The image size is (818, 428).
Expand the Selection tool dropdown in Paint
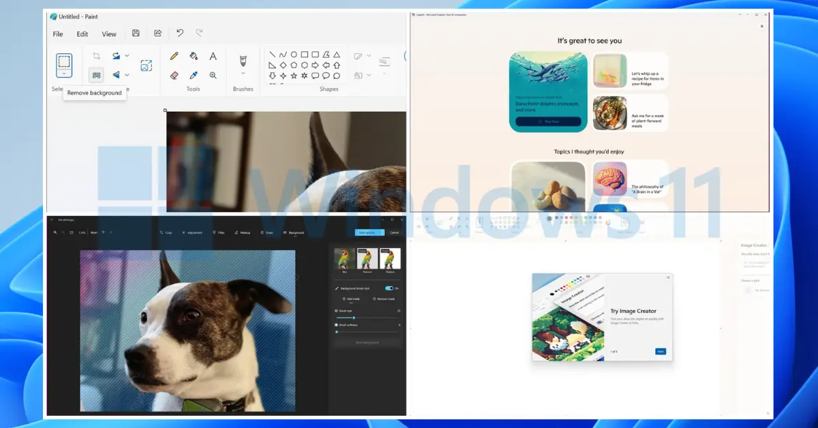(63, 74)
